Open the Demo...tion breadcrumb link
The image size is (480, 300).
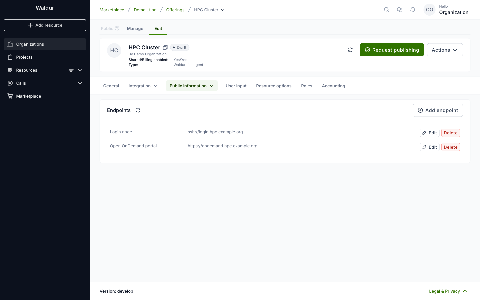point(145,10)
